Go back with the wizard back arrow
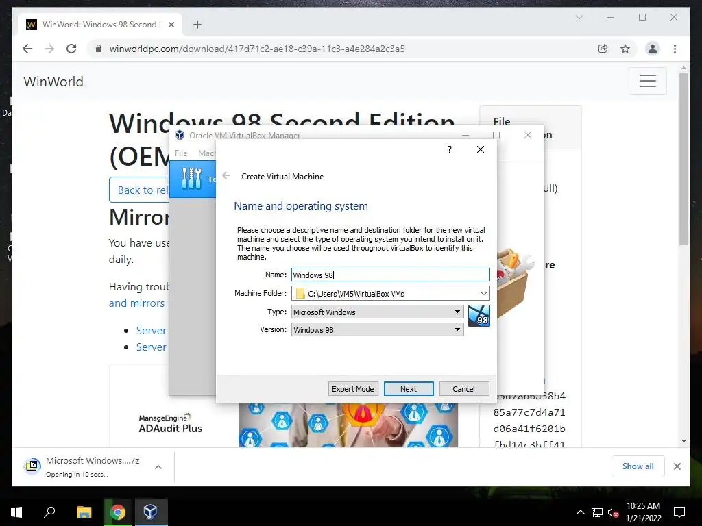This screenshot has height=526, width=702. click(226, 176)
